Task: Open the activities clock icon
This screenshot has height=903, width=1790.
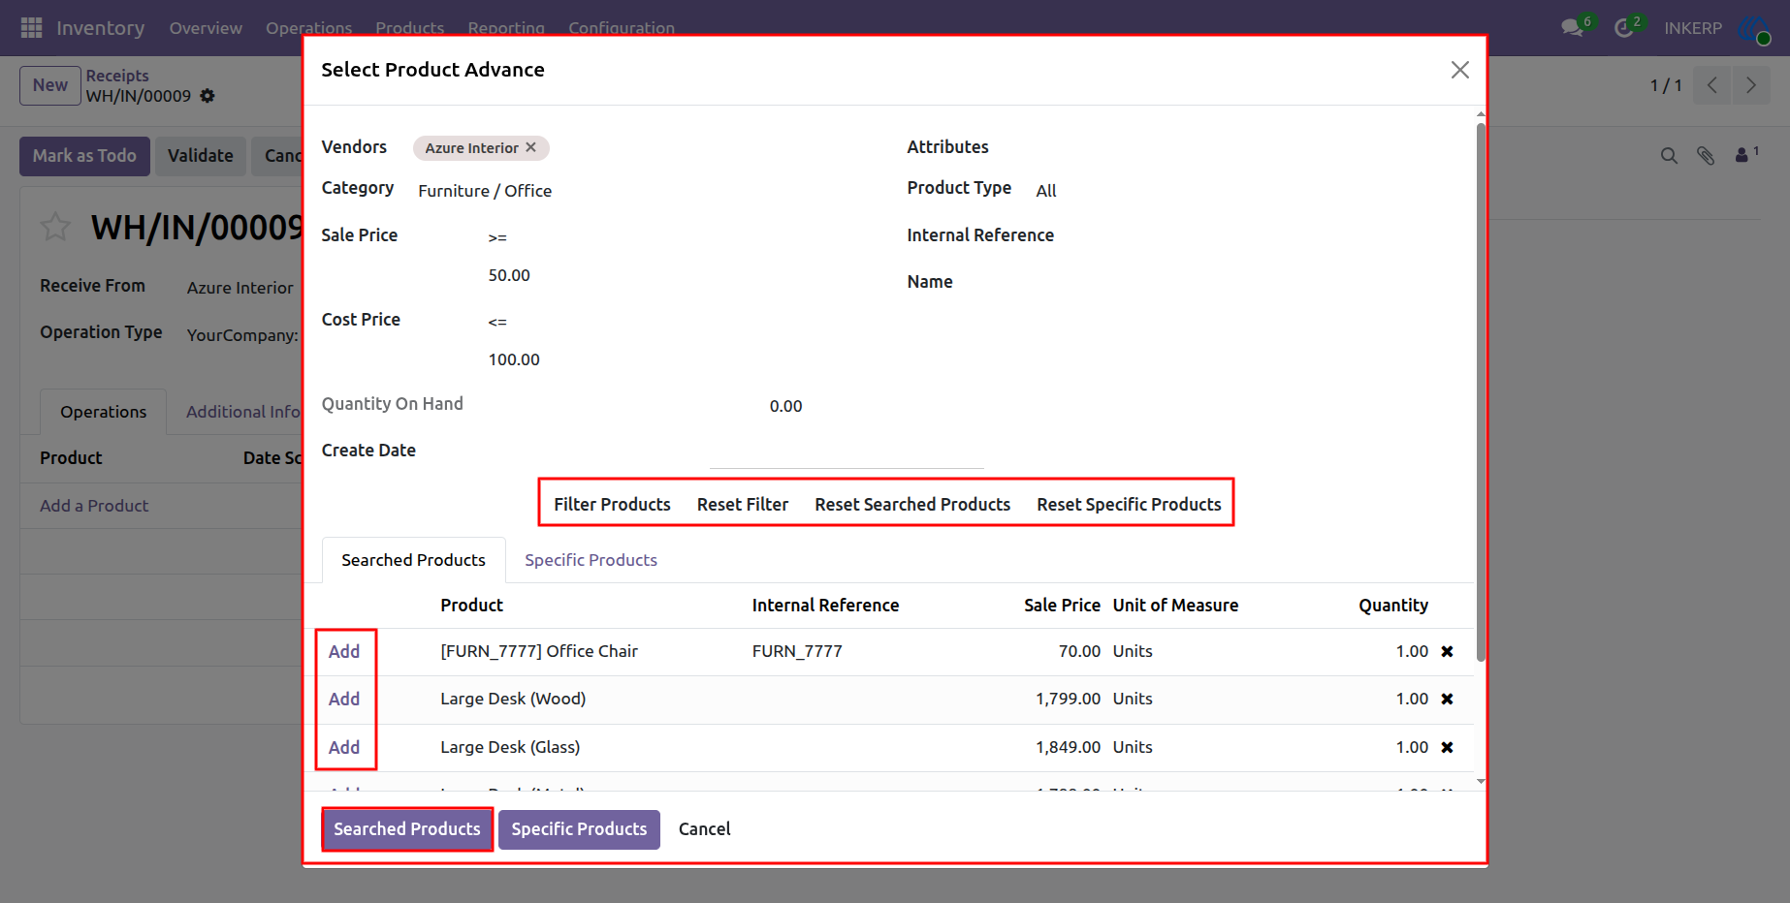Action: pyautogui.click(x=1623, y=28)
